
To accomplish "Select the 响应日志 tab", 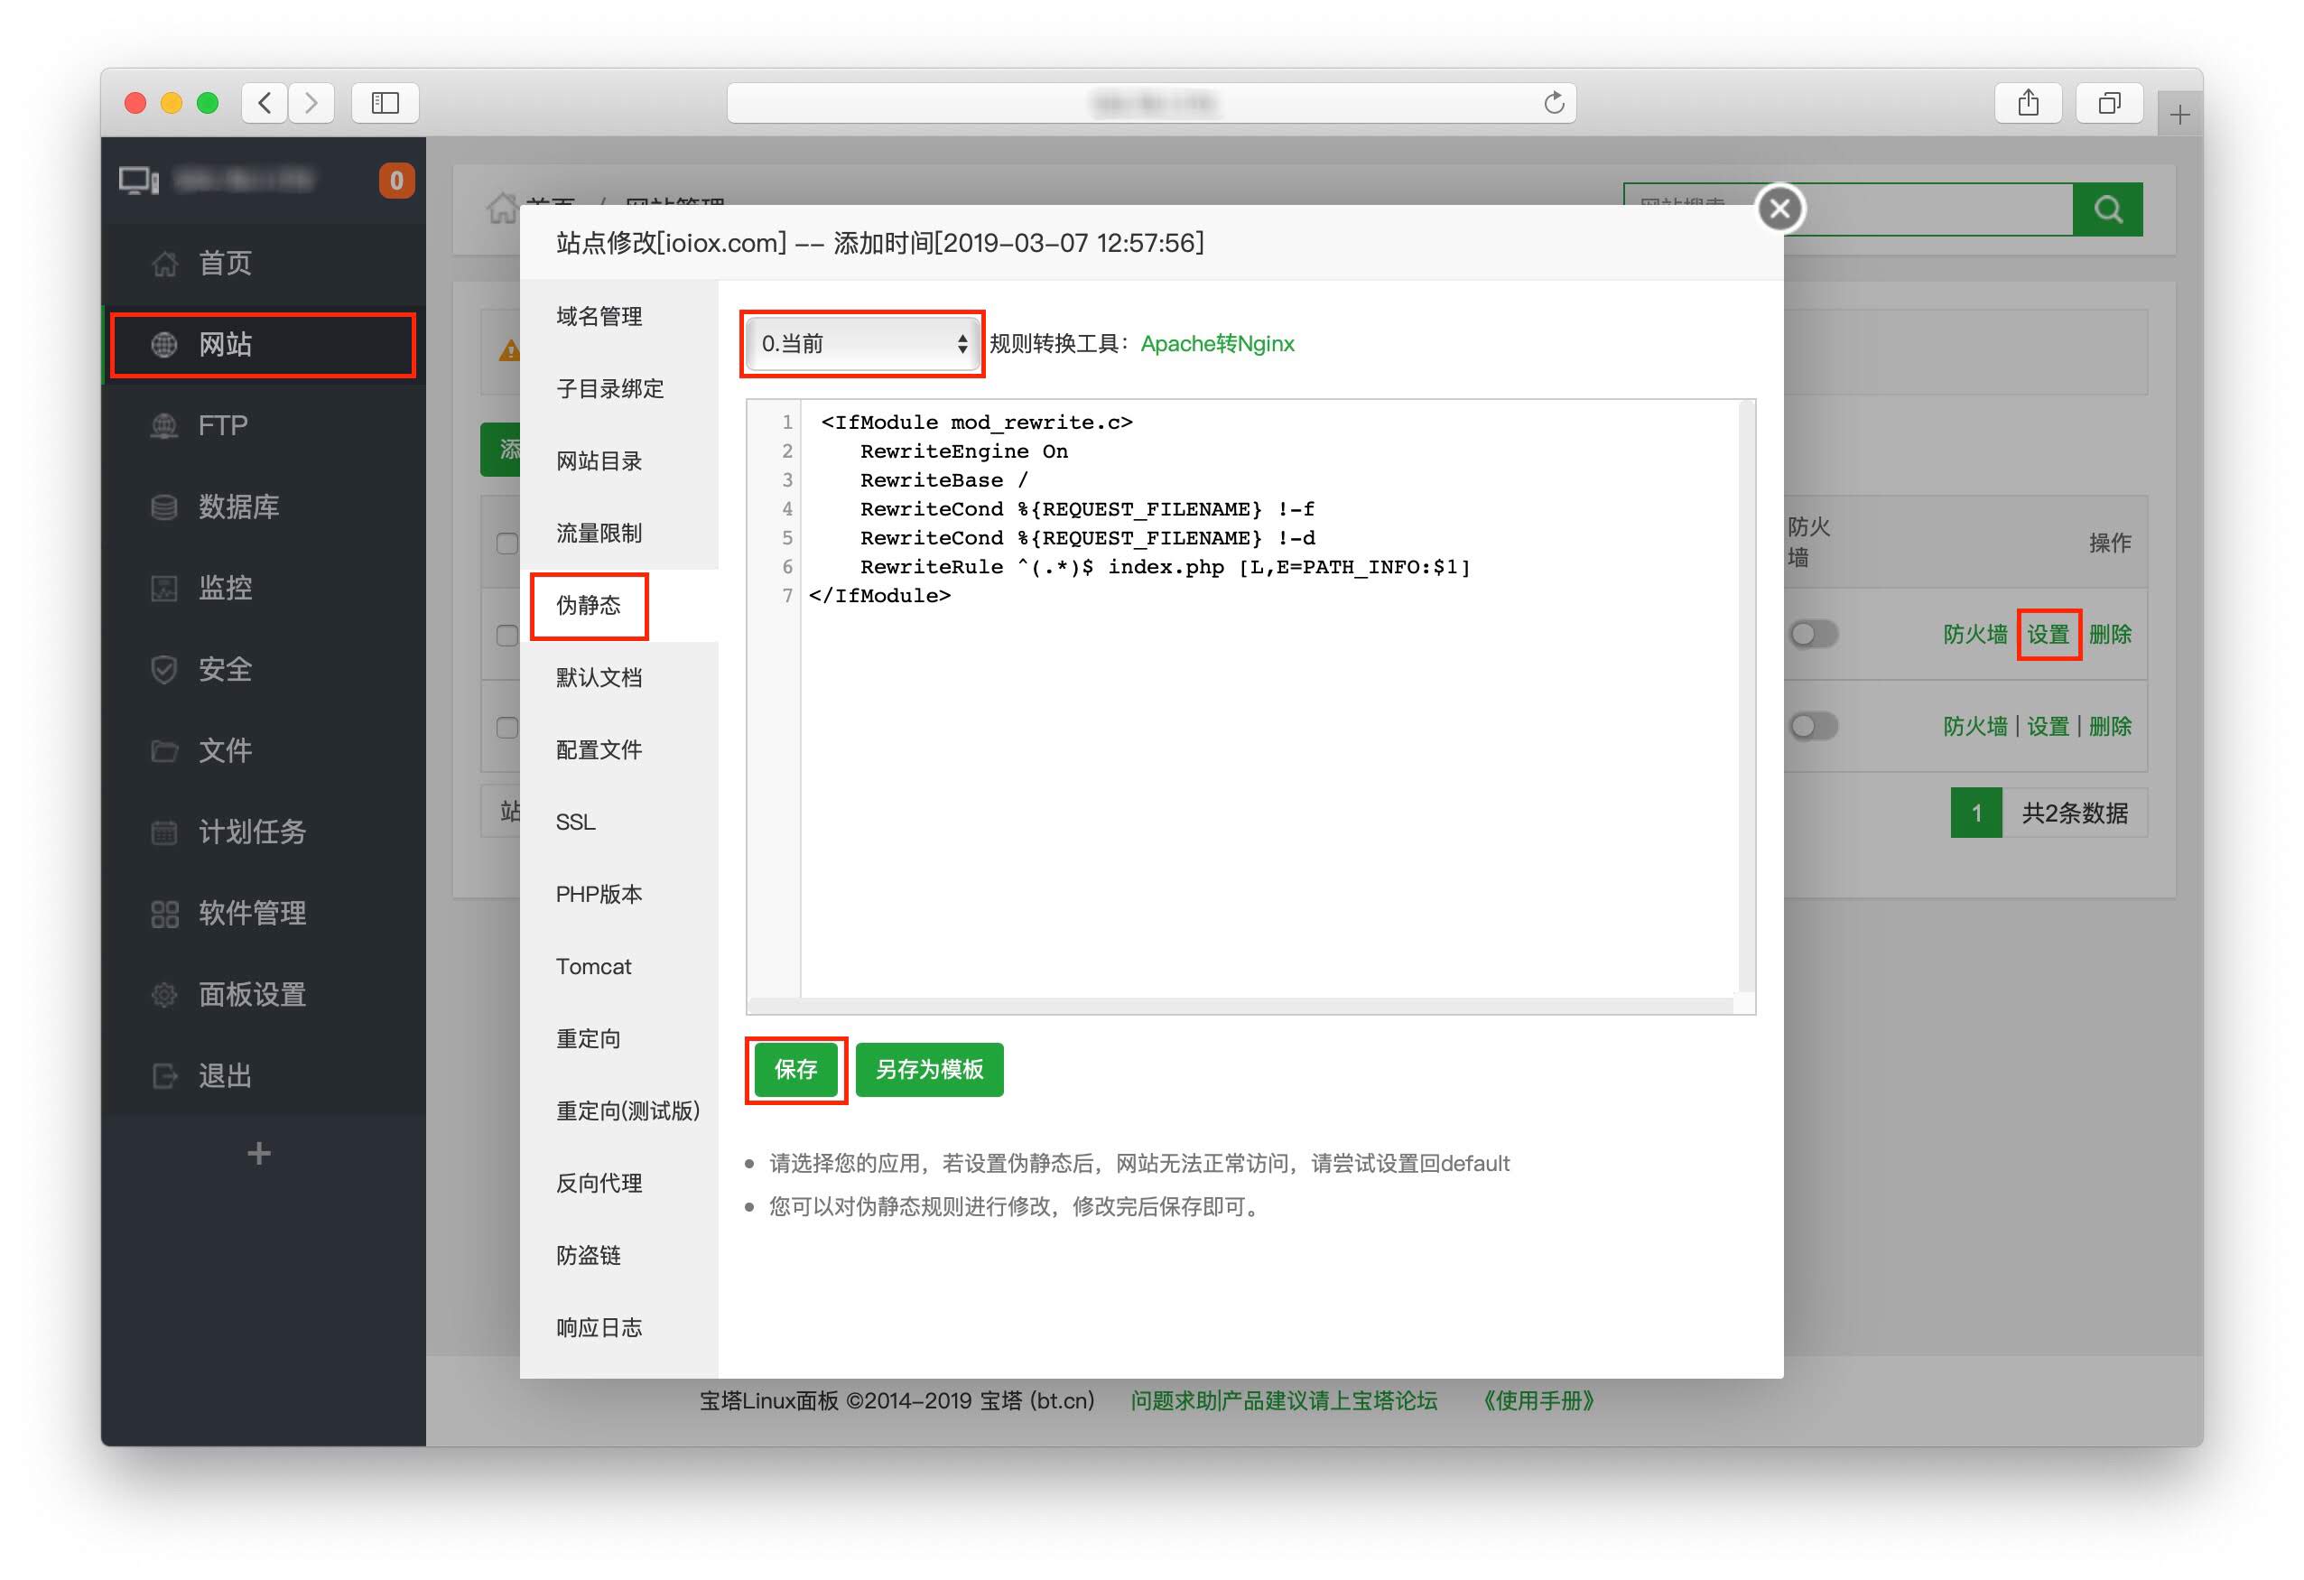I will [618, 1328].
